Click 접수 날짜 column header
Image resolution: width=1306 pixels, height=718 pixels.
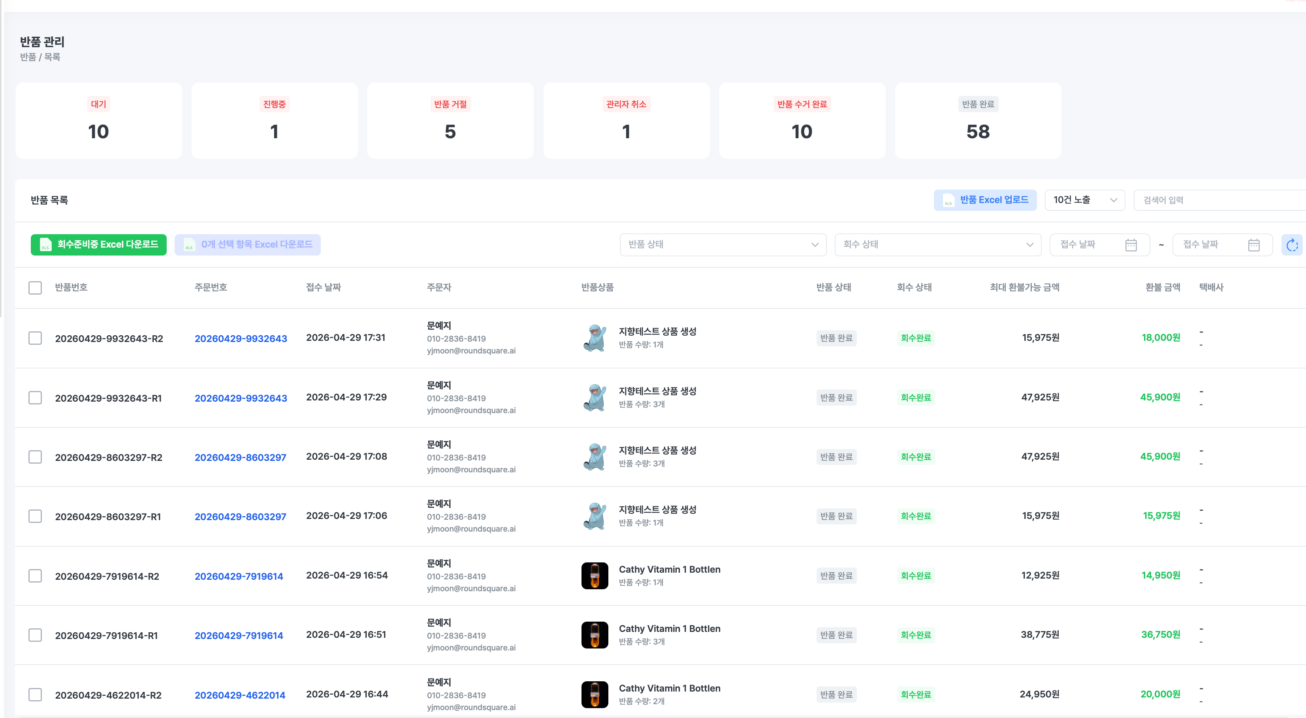[324, 287]
